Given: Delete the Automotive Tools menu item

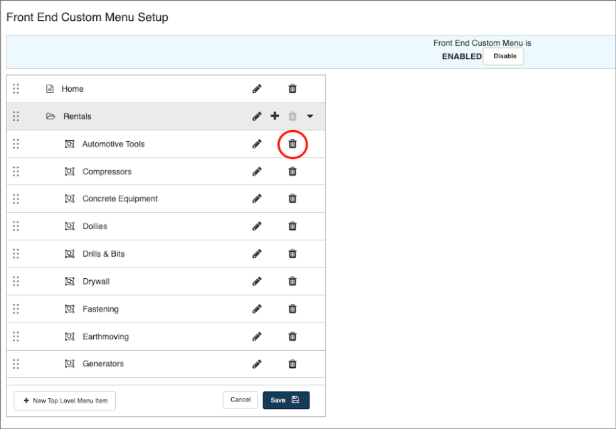Looking at the screenshot, I should coord(292,144).
